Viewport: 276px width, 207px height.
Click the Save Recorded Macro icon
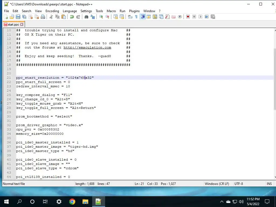click(x=213, y=17)
